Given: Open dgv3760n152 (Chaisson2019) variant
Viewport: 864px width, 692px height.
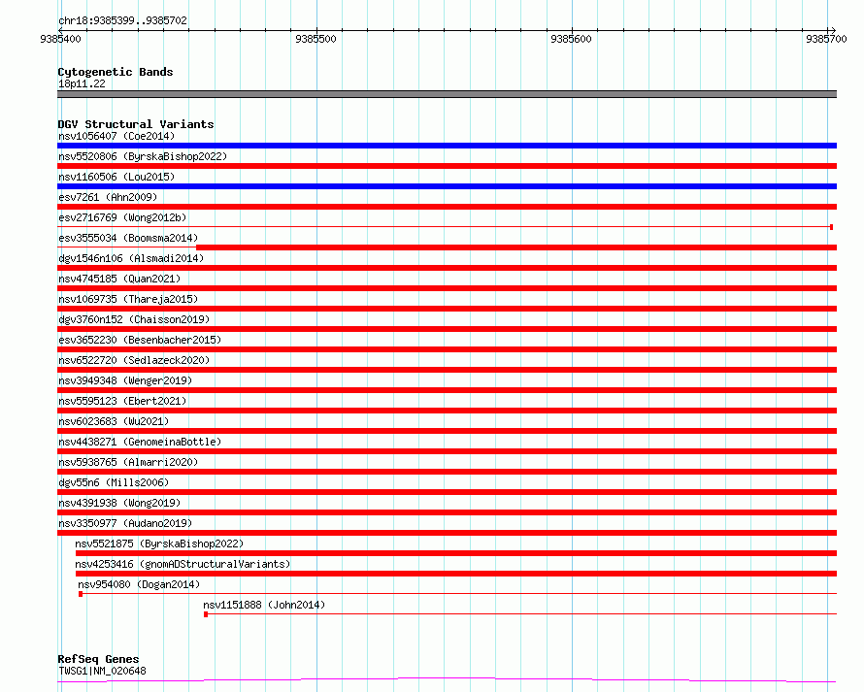Looking at the screenshot, I should pyautogui.click(x=134, y=319).
